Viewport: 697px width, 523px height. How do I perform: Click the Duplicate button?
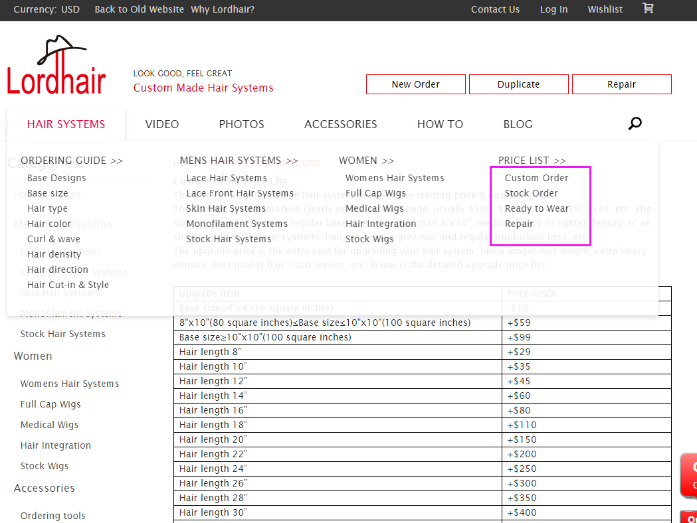519,84
